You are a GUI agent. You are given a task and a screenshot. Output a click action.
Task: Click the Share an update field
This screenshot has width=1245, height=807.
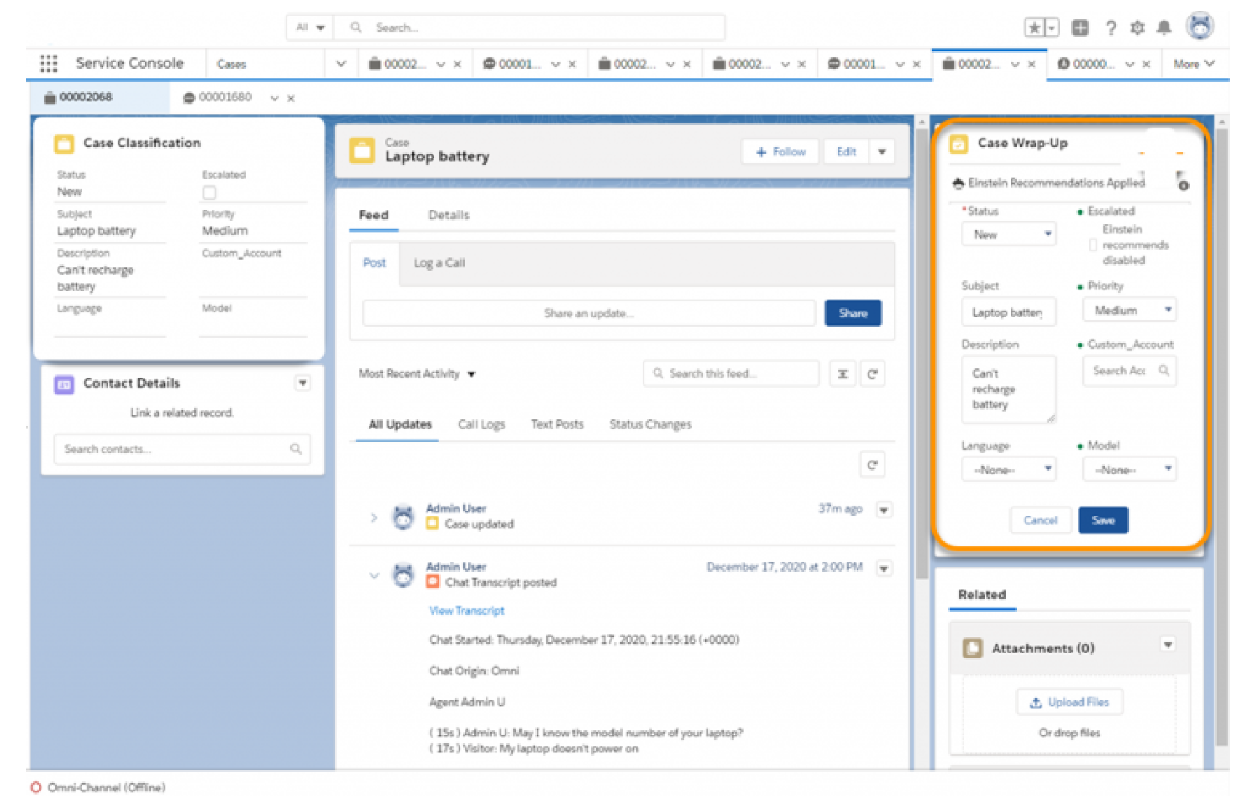pyautogui.click(x=589, y=313)
